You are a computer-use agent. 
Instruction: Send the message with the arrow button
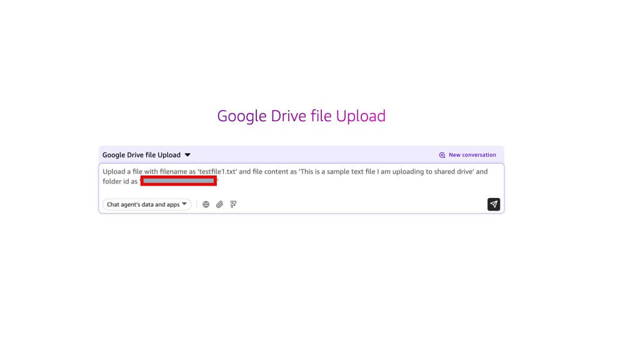coord(494,204)
